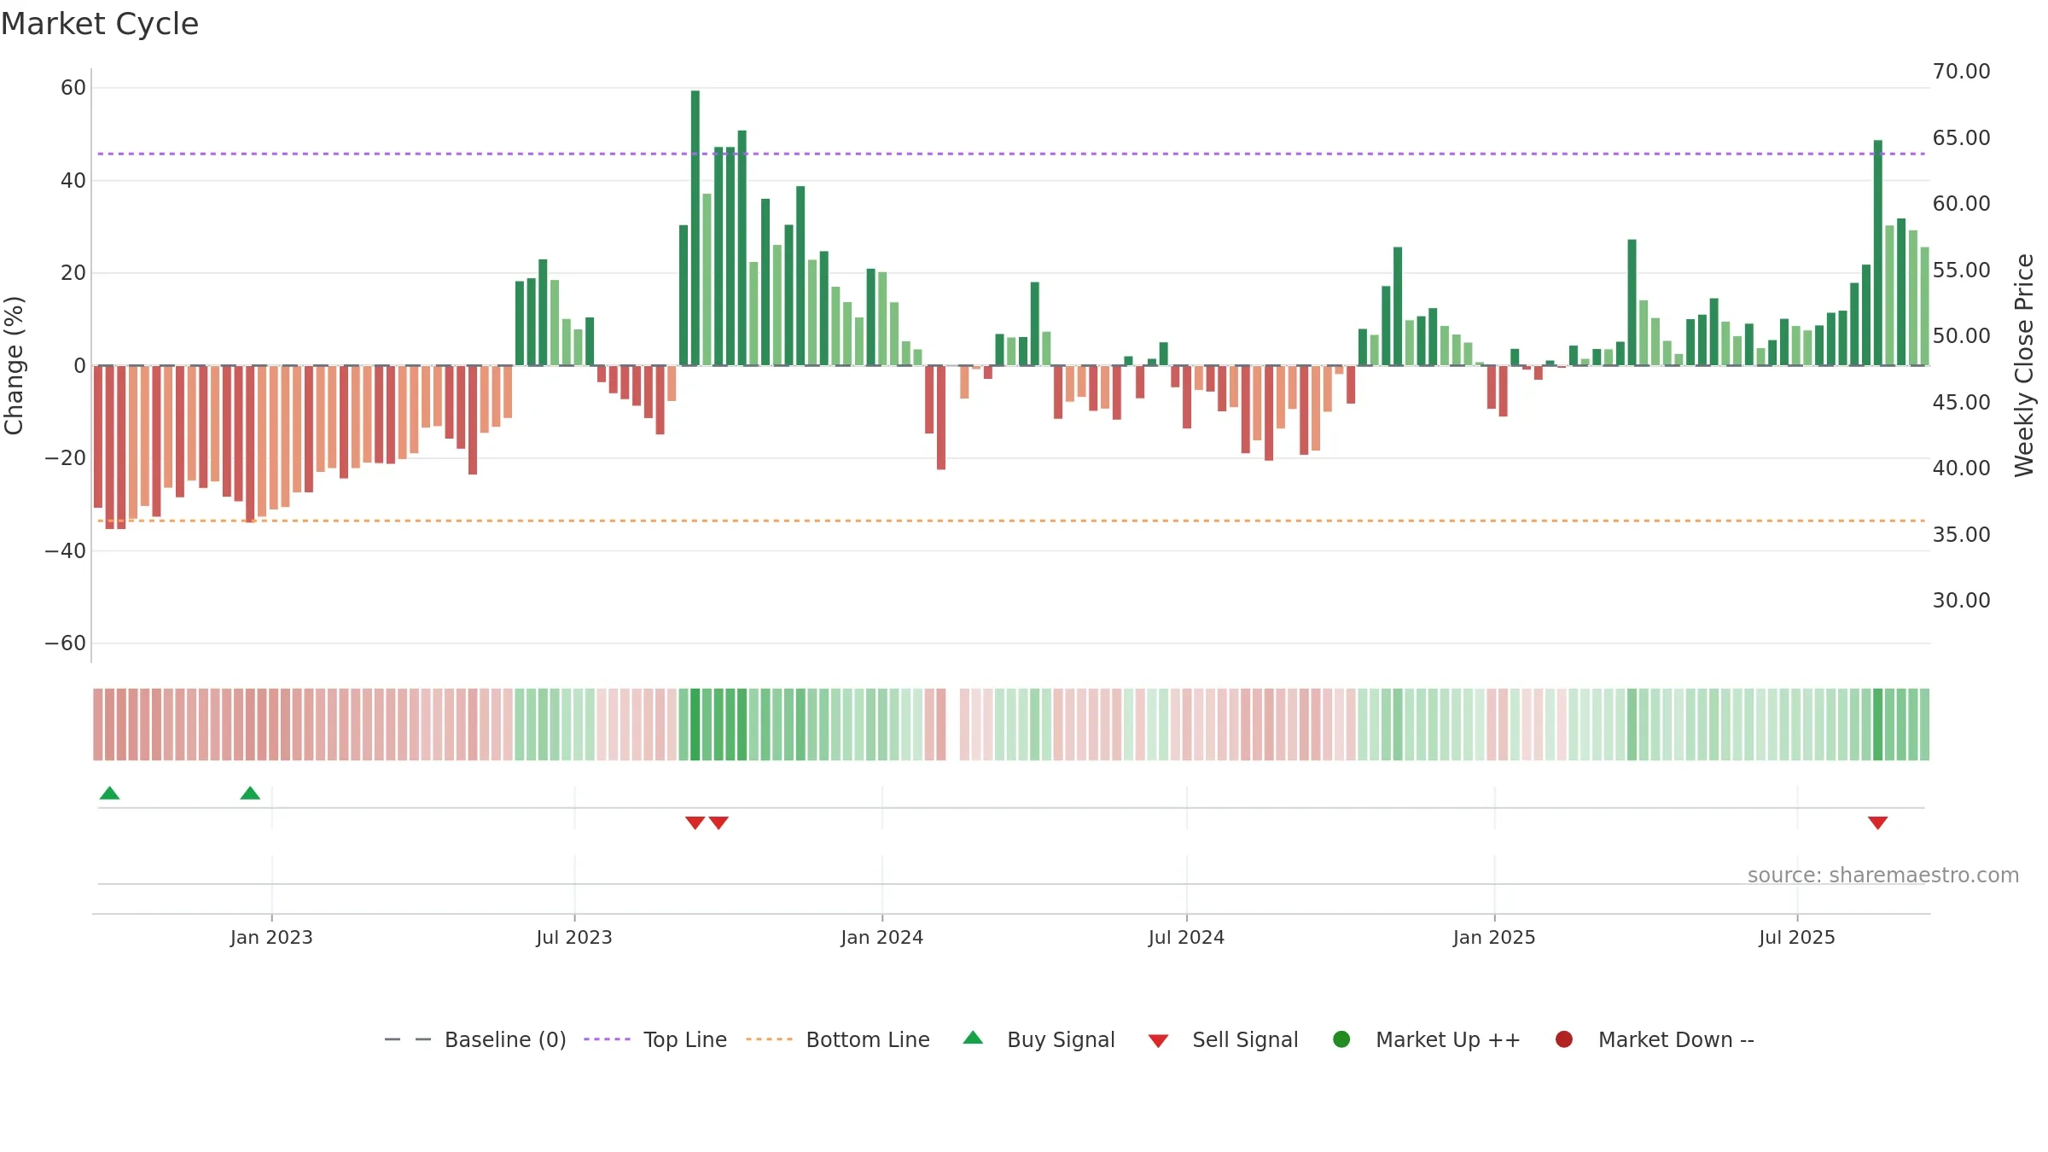The image size is (2048, 1152).
Task: Click the Weekly Close Price axis title
Action: (2024, 365)
